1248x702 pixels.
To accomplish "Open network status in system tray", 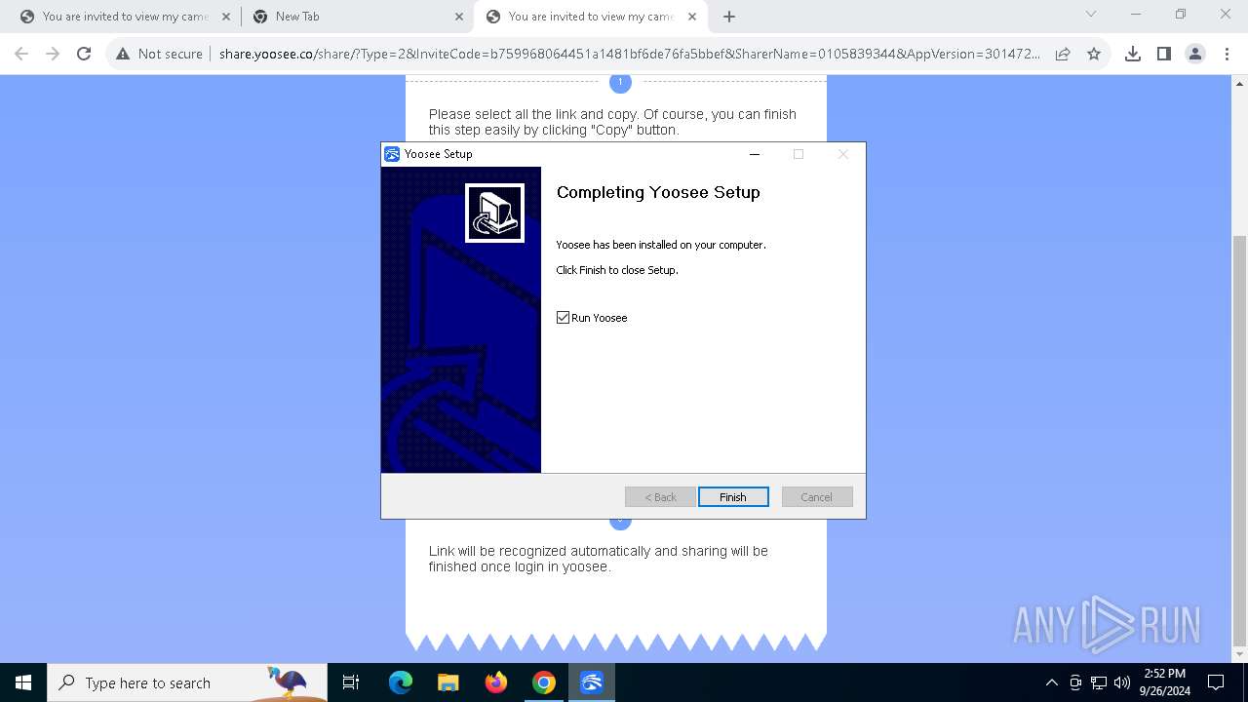I will tap(1099, 682).
